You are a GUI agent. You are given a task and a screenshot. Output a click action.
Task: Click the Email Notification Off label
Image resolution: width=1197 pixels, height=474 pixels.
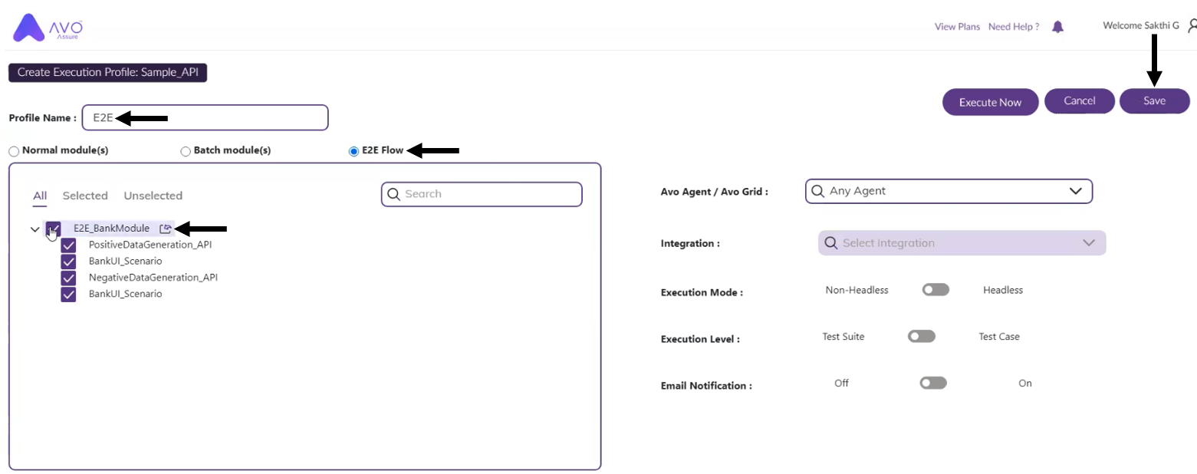[x=841, y=383]
